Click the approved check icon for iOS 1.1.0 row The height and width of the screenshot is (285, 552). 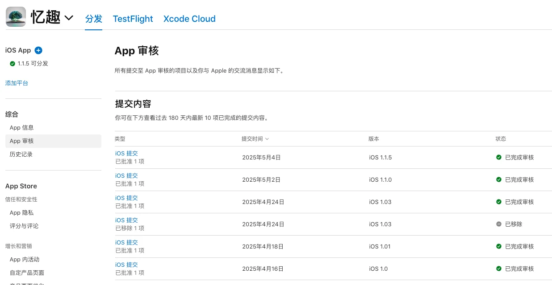pos(499,179)
